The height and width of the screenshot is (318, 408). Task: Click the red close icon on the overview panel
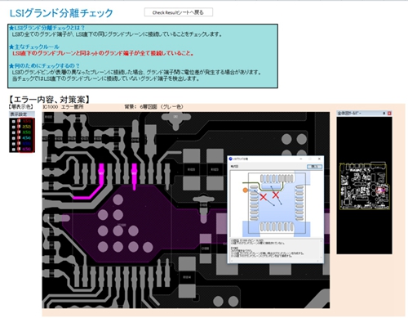[389, 113]
